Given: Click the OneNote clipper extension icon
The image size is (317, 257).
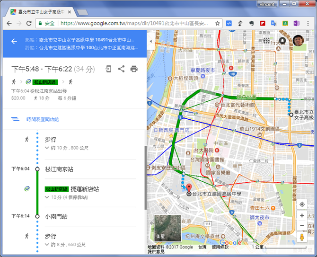Looking at the screenshot, I should tap(296, 24).
